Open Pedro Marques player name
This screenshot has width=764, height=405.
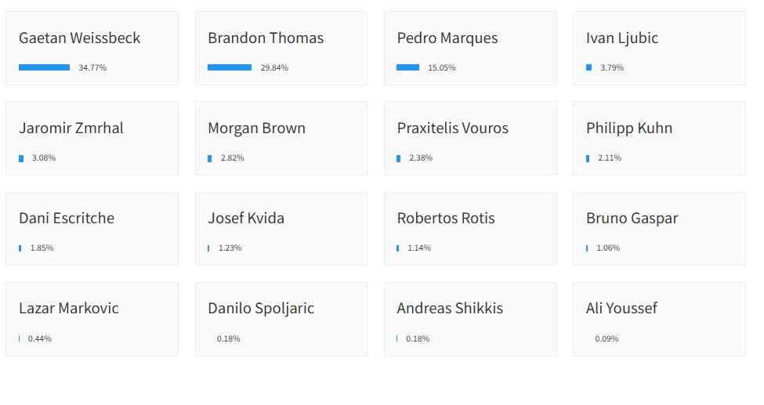[x=447, y=38]
